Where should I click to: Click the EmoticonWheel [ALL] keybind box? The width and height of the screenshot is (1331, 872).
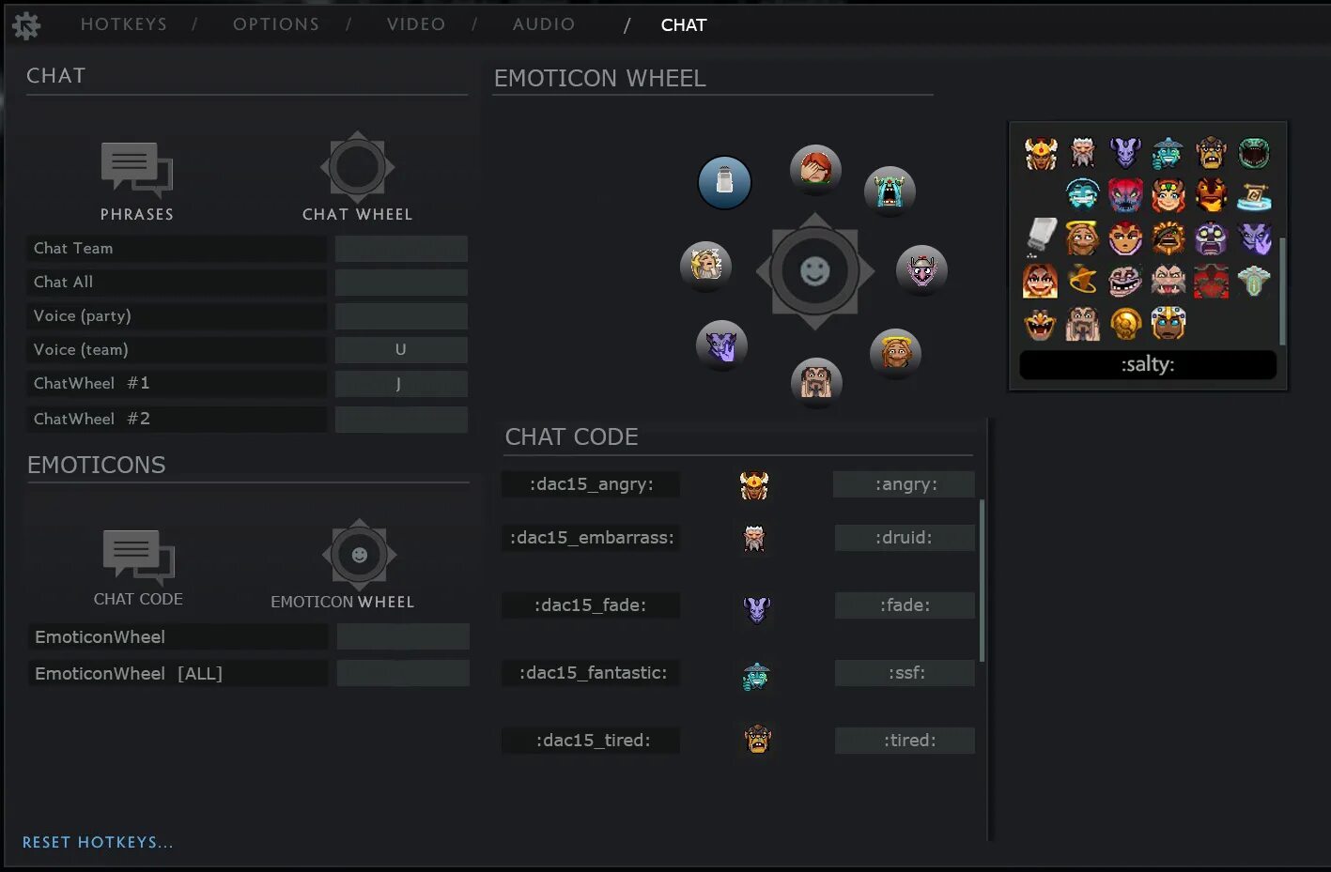pos(403,673)
